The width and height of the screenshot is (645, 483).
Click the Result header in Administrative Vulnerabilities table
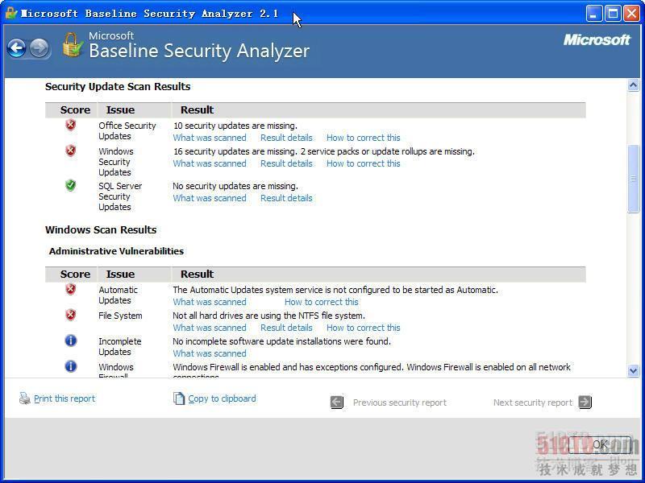pyautogui.click(x=197, y=274)
